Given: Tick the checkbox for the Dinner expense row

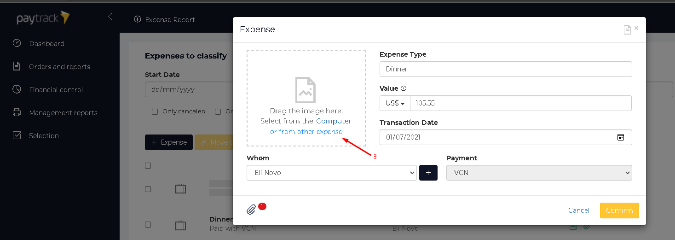Looking at the screenshot, I should pyautogui.click(x=148, y=225).
